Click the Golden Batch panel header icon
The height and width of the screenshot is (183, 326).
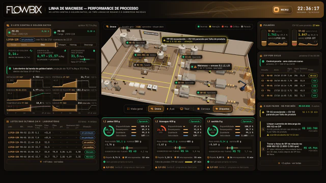pos(8,25)
